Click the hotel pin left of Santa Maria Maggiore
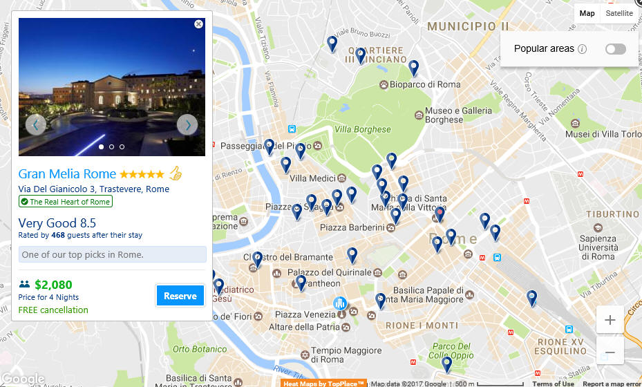Viewport: 642px width, 387px height. pos(380,301)
